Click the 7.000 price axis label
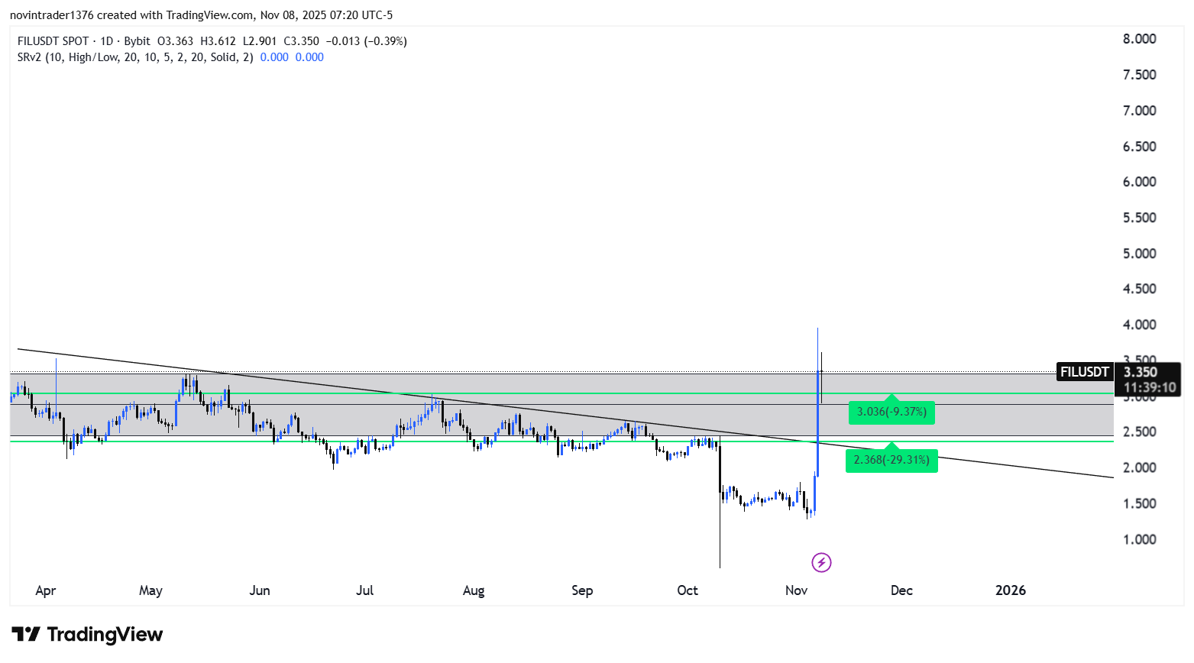This screenshot has width=1194, height=663. [x=1139, y=111]
